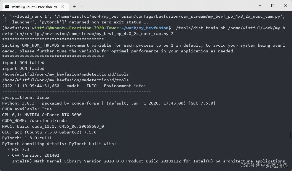Click the green wistful@ubuntu-Precision-7920-Tower prompt text
Viewport: 292px width, 171px height.
75,28
